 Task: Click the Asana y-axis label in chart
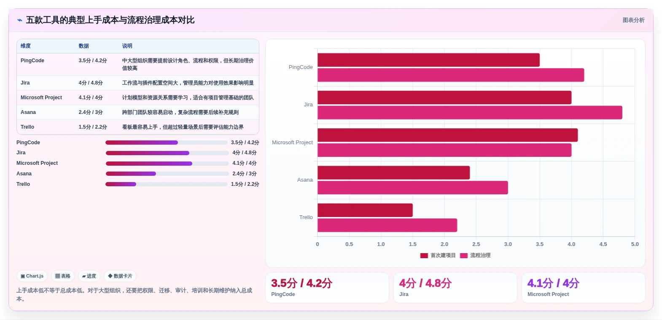click(305, 180)
